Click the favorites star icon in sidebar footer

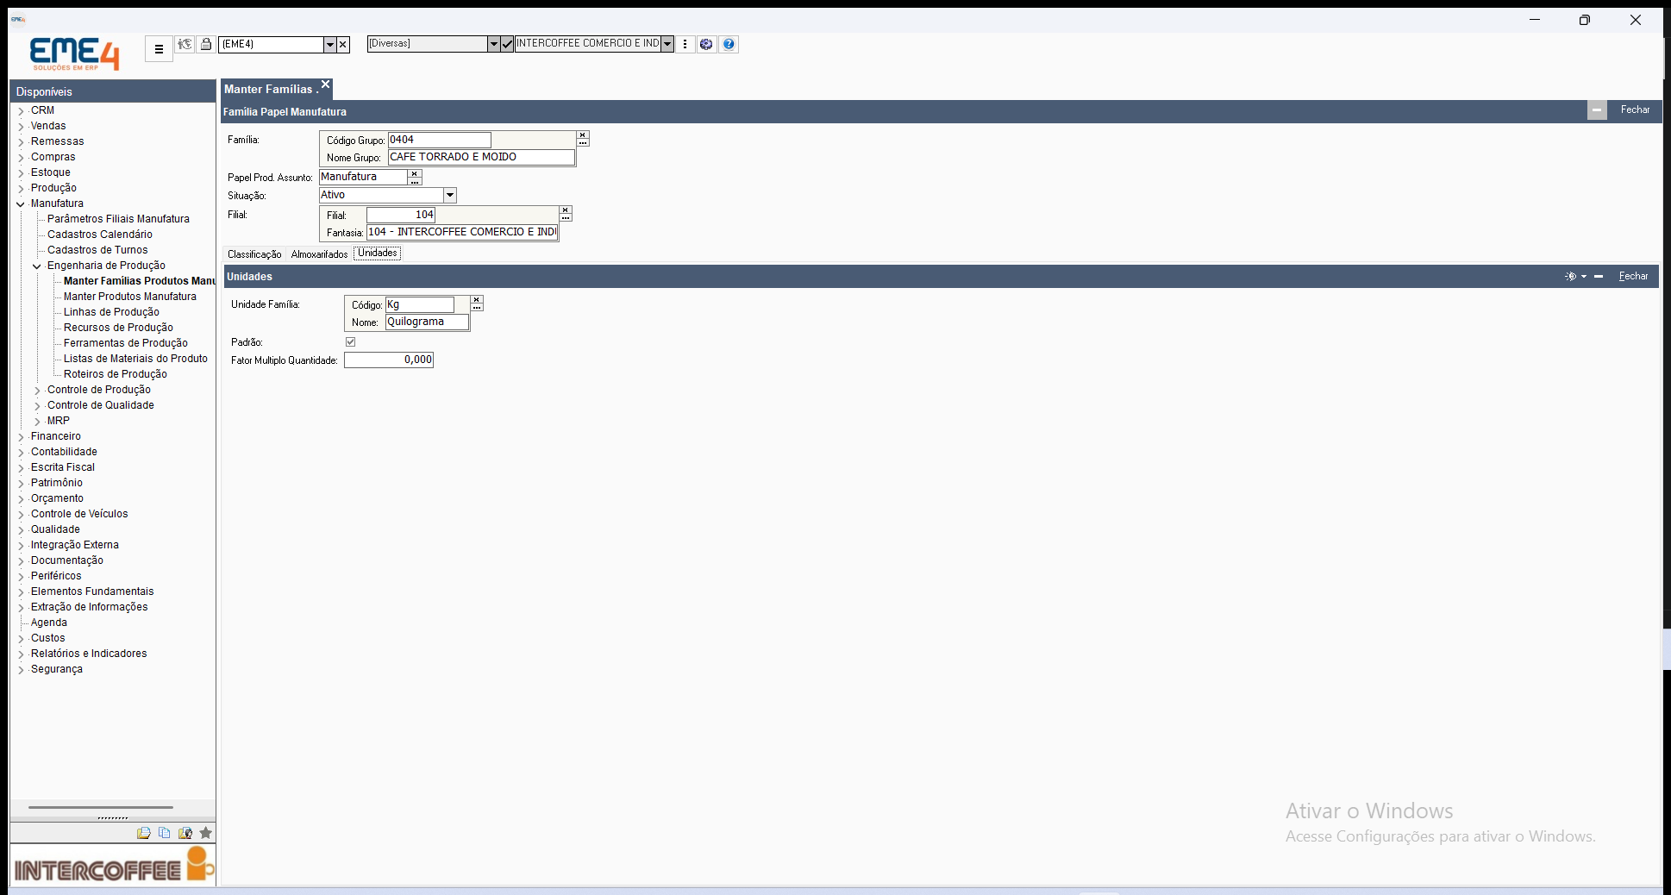[205, 833]
